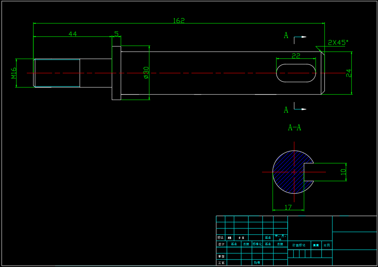The image size is (378, 267).
Task: Pick the 17 depth dimension under section
Action: coord(288,207)
